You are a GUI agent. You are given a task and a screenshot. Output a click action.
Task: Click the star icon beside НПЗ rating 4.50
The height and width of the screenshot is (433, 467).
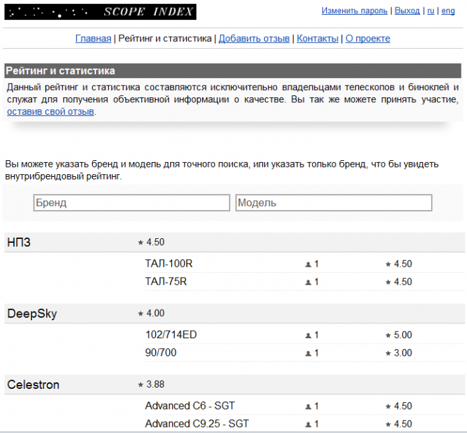[x=141, y=242]
